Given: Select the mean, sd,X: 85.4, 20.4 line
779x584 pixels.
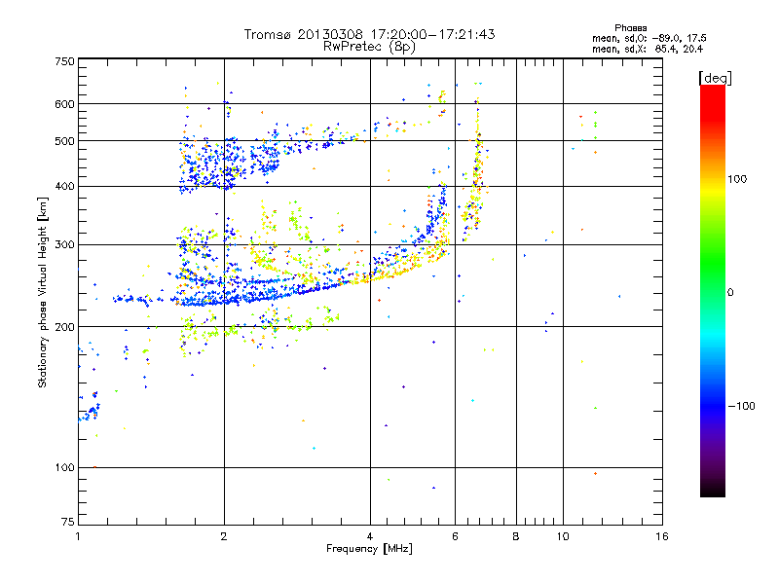Looking at the screenshot, I should tap(647, 49).
